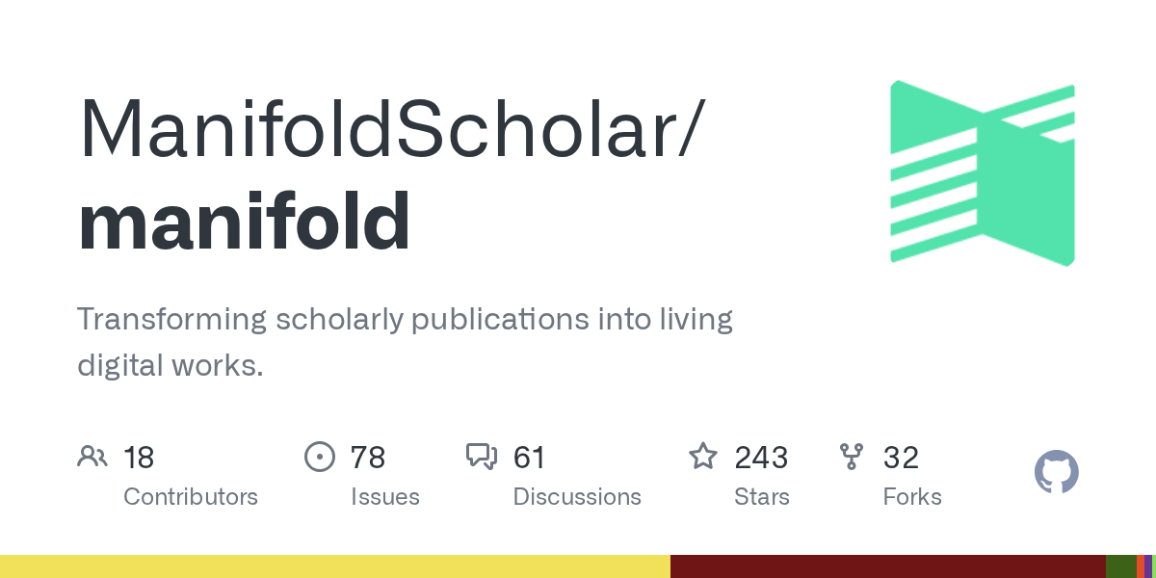Click the Forks label
This screenshot has width=1156, height=578.
click(912, 497)
